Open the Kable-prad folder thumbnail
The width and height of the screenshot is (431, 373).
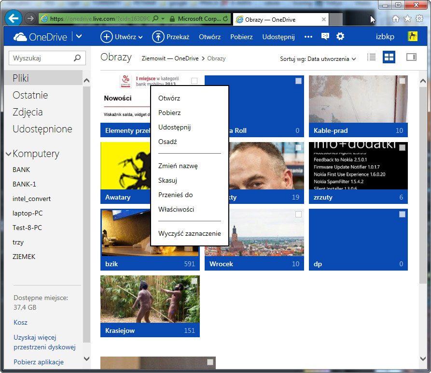(358, 106)
